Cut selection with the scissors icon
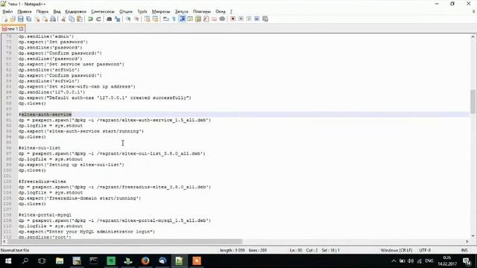 coord(63,19)
